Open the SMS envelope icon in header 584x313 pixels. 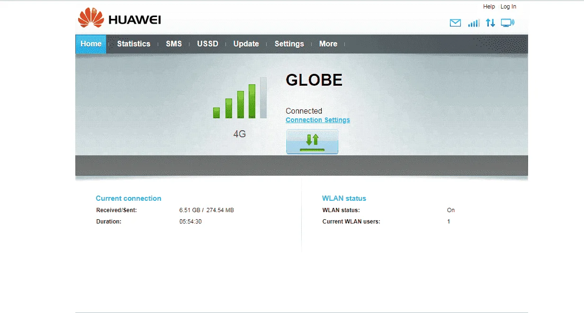tap(455, 23)
